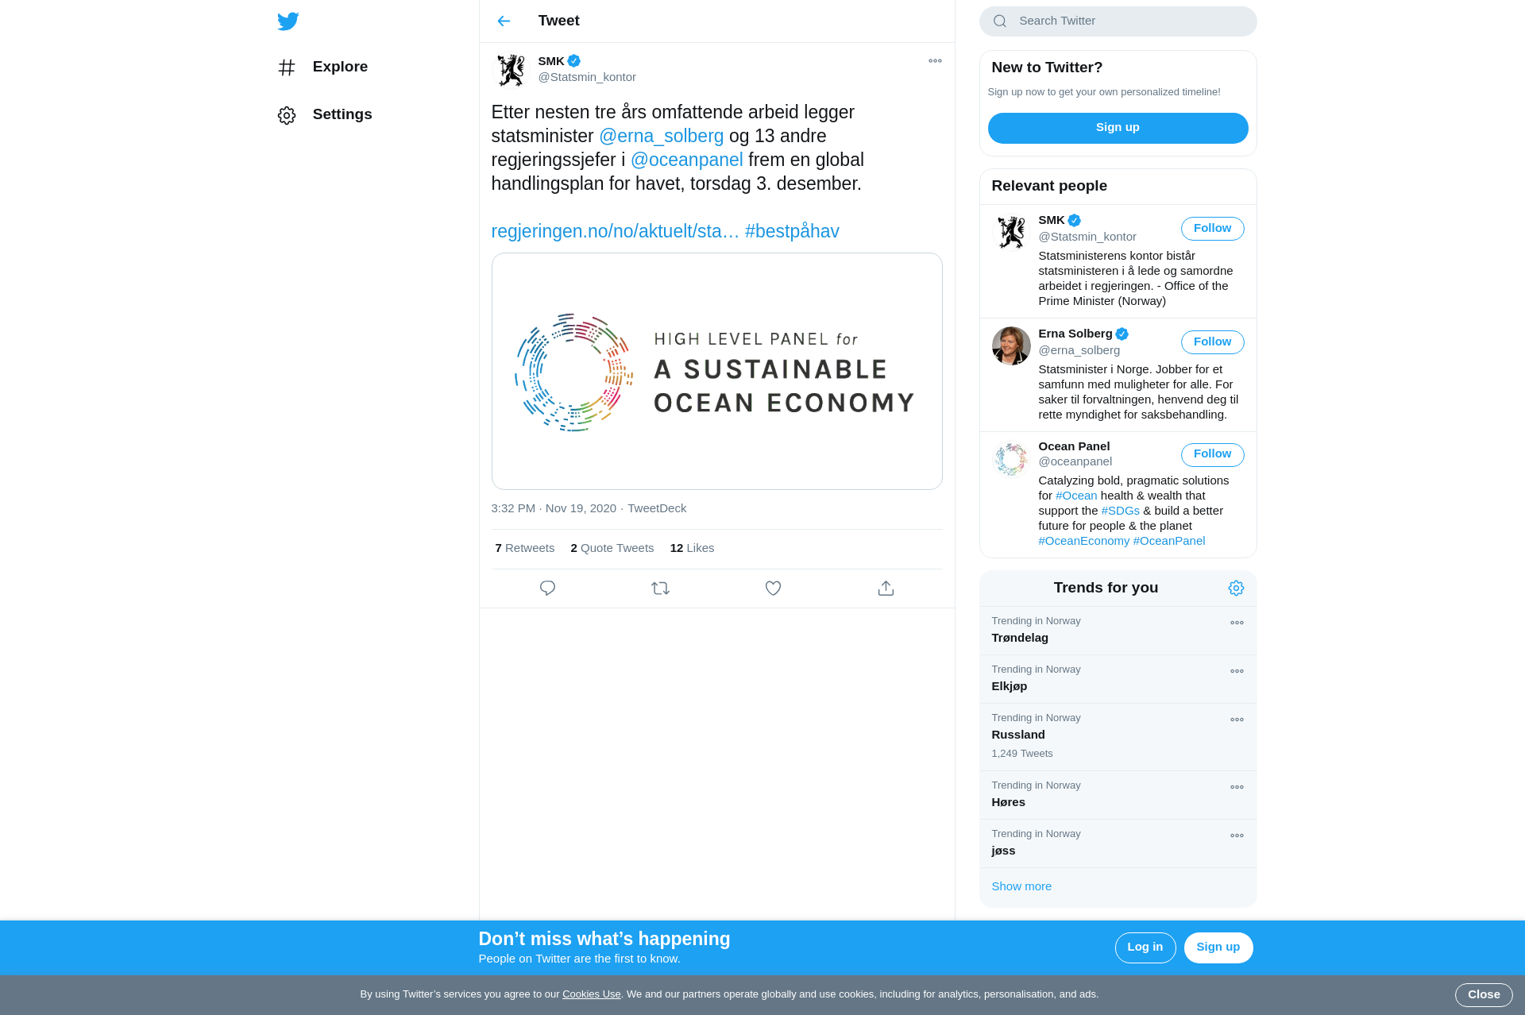Open Settings in the left sidebar
Viewport: 1525px width, 1015px height.
(325, 115)
